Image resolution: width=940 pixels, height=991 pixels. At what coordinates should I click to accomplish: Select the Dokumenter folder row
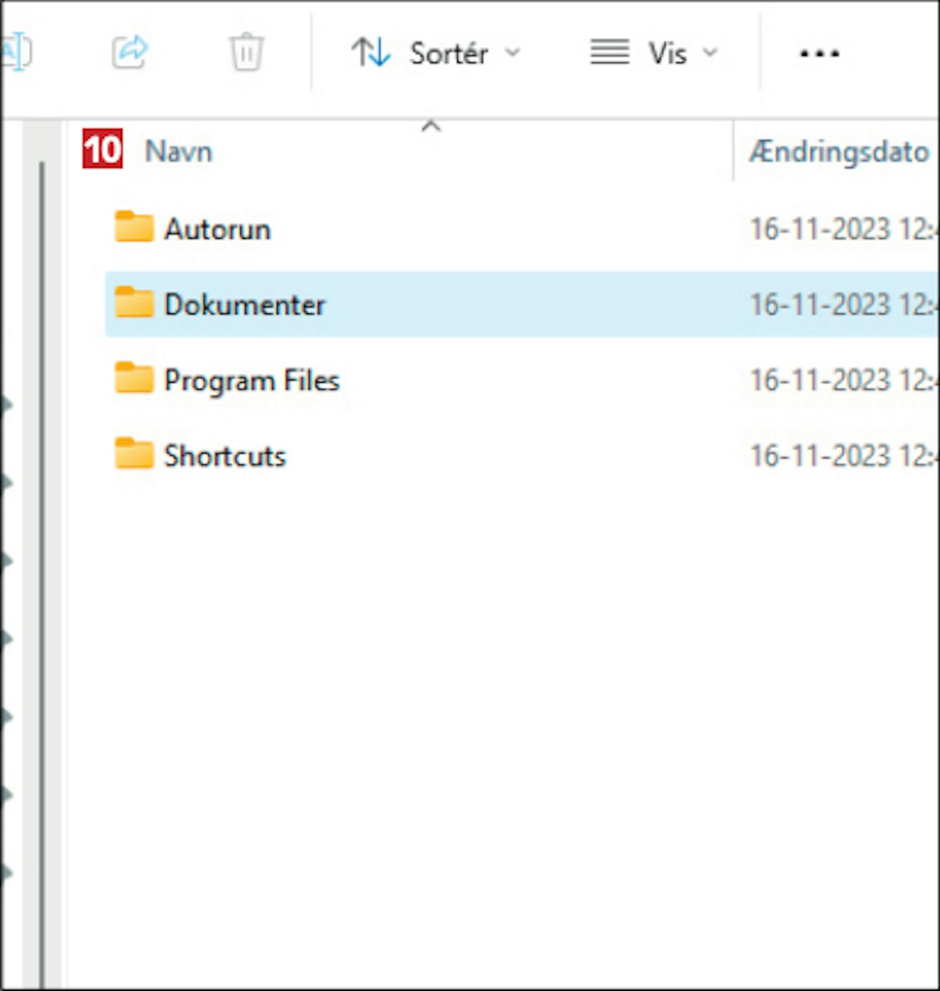[522, 304]
